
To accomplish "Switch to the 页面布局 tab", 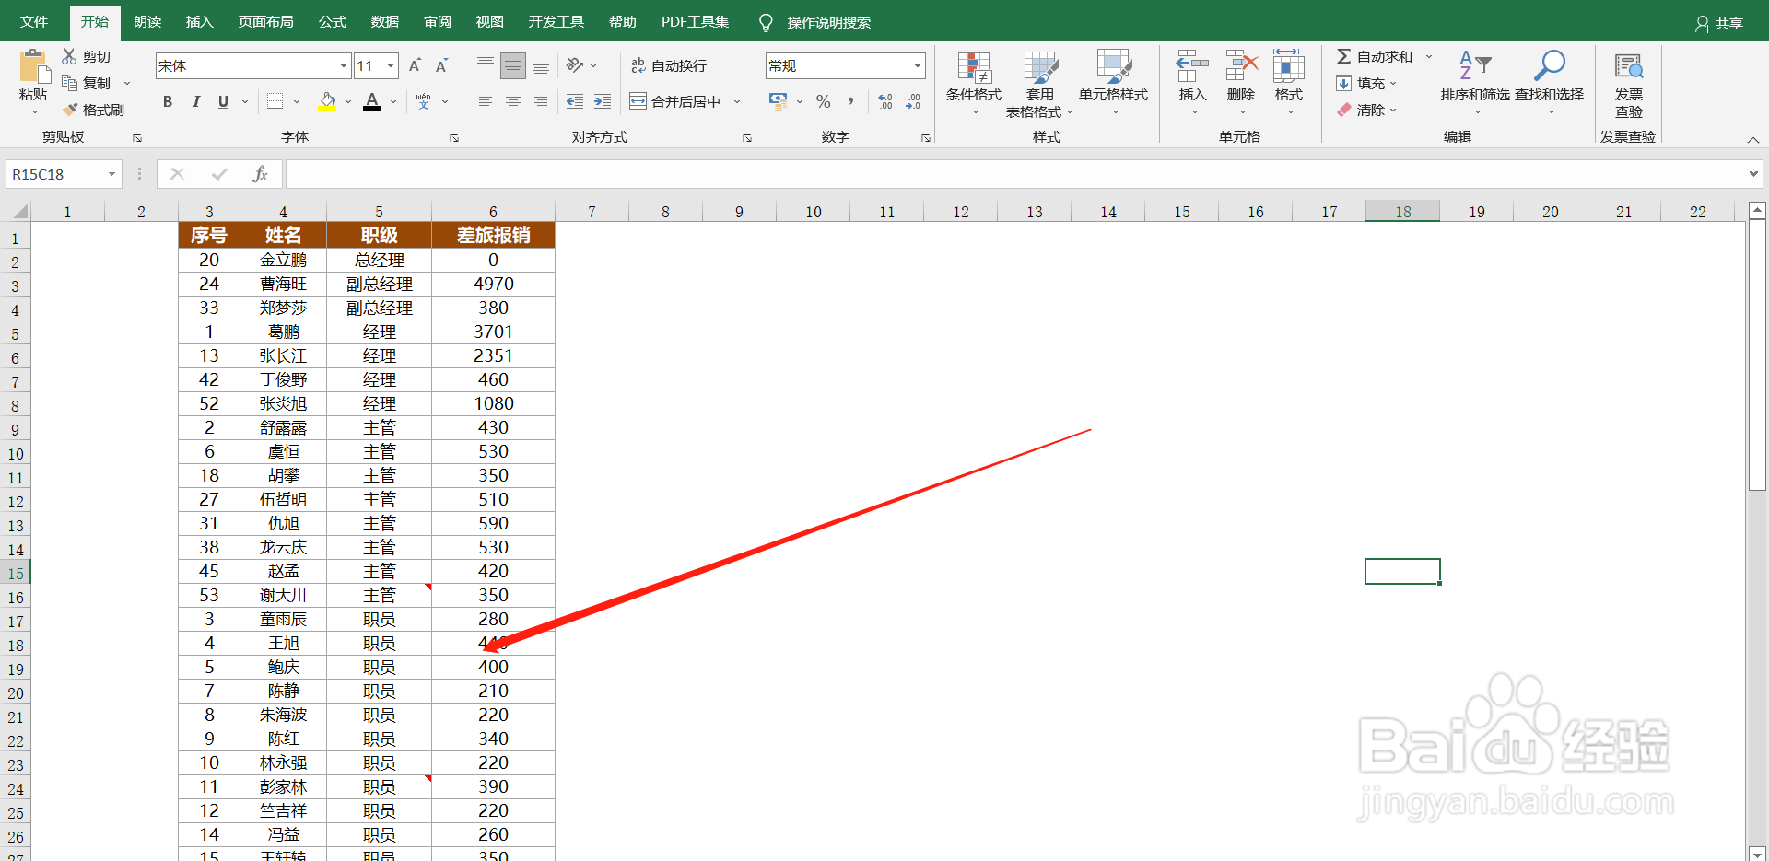I will click(x=266, y=21).
